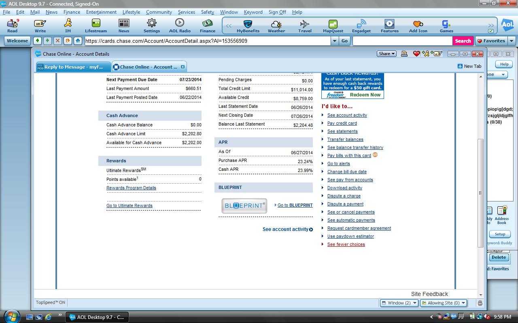Print the Chase page with printer icon

pos(404,54)
